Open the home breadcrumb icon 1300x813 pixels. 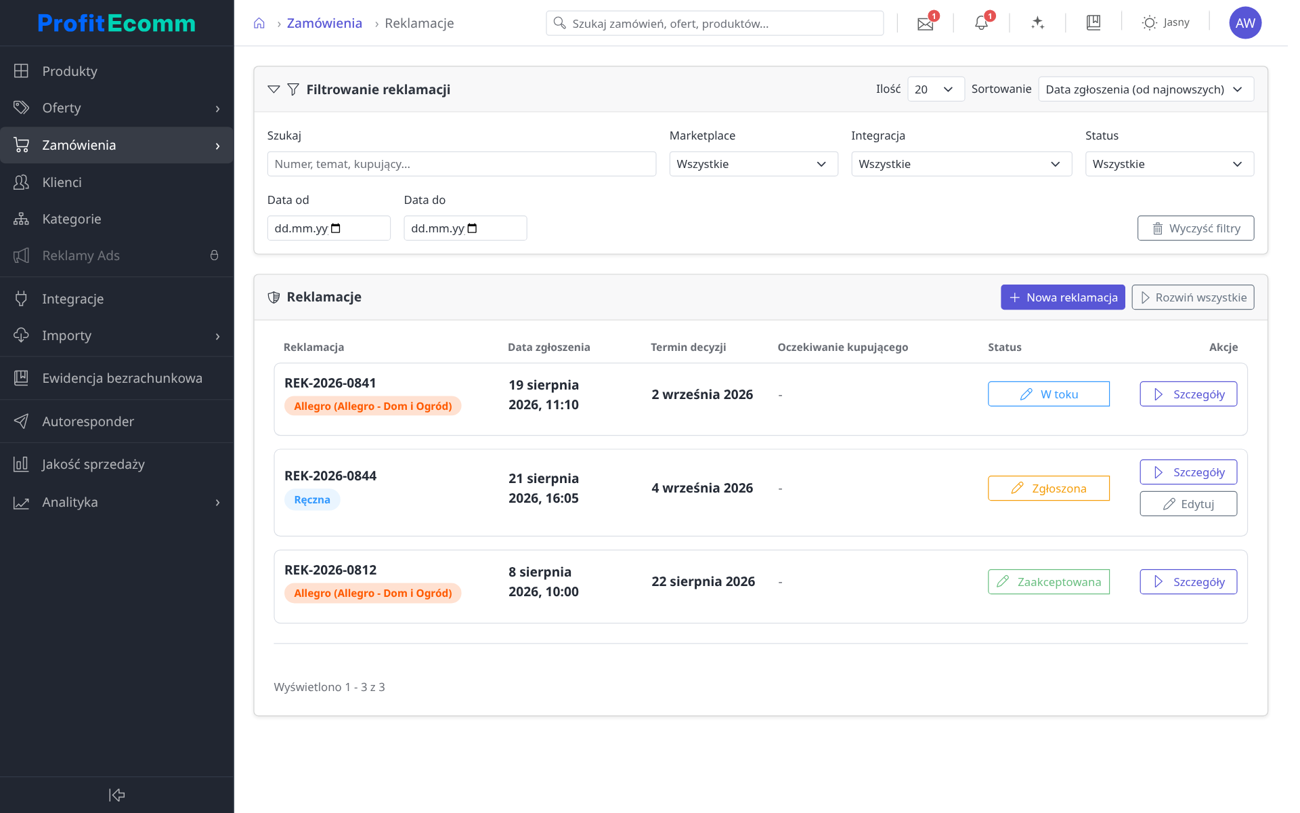[x=259, y=24]
